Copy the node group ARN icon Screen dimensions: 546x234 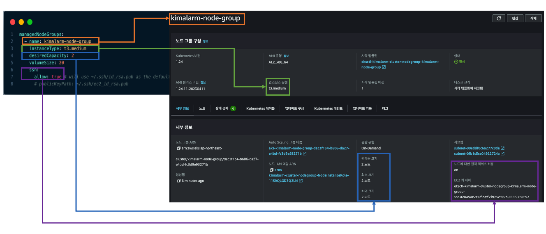178,148
